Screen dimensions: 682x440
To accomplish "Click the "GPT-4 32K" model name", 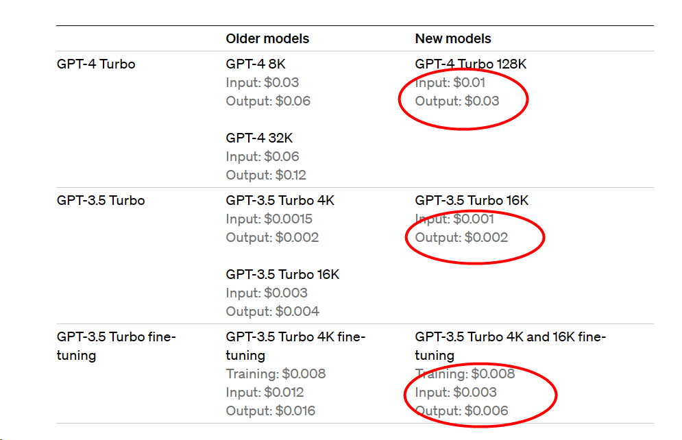I will tap(259, 138).
